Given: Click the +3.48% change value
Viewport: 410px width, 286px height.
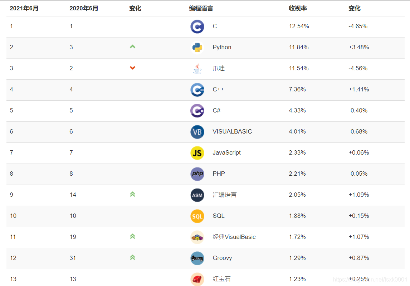Looking at the screenshot, I should pyautogui.click(x=358, y=47).
